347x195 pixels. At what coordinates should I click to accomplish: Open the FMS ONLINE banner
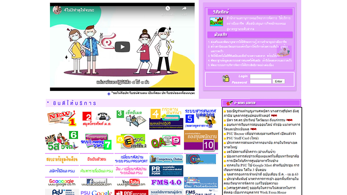pyautogui.click(x=201, y=192)
